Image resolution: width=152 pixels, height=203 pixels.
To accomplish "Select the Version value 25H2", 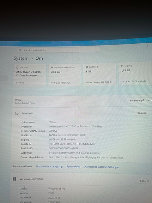I will pos(51,193).
